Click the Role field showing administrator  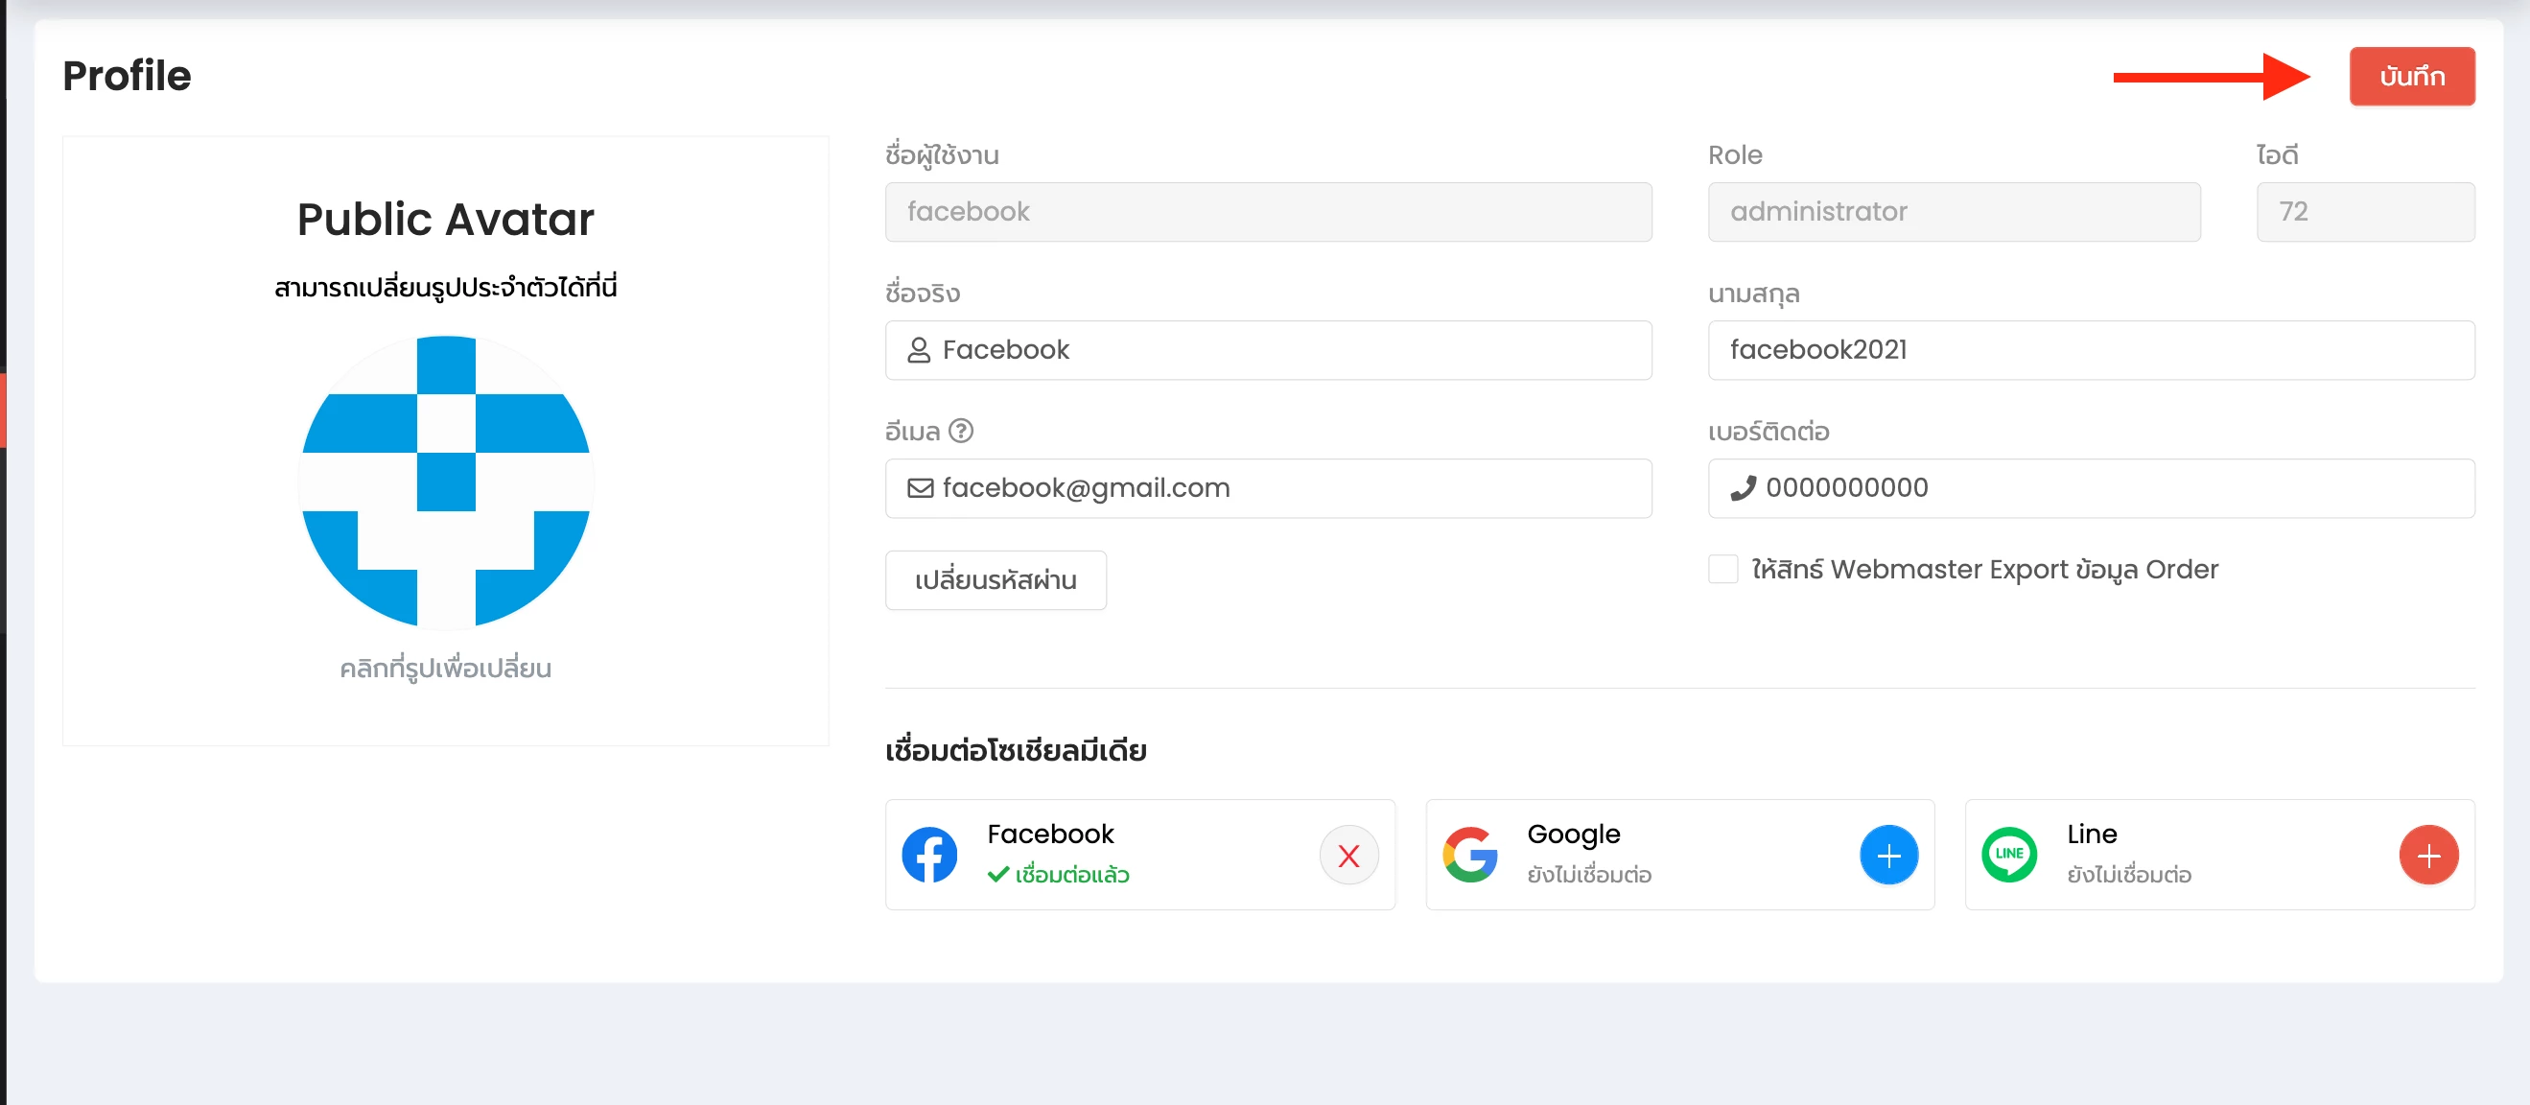coord(1953,211)
